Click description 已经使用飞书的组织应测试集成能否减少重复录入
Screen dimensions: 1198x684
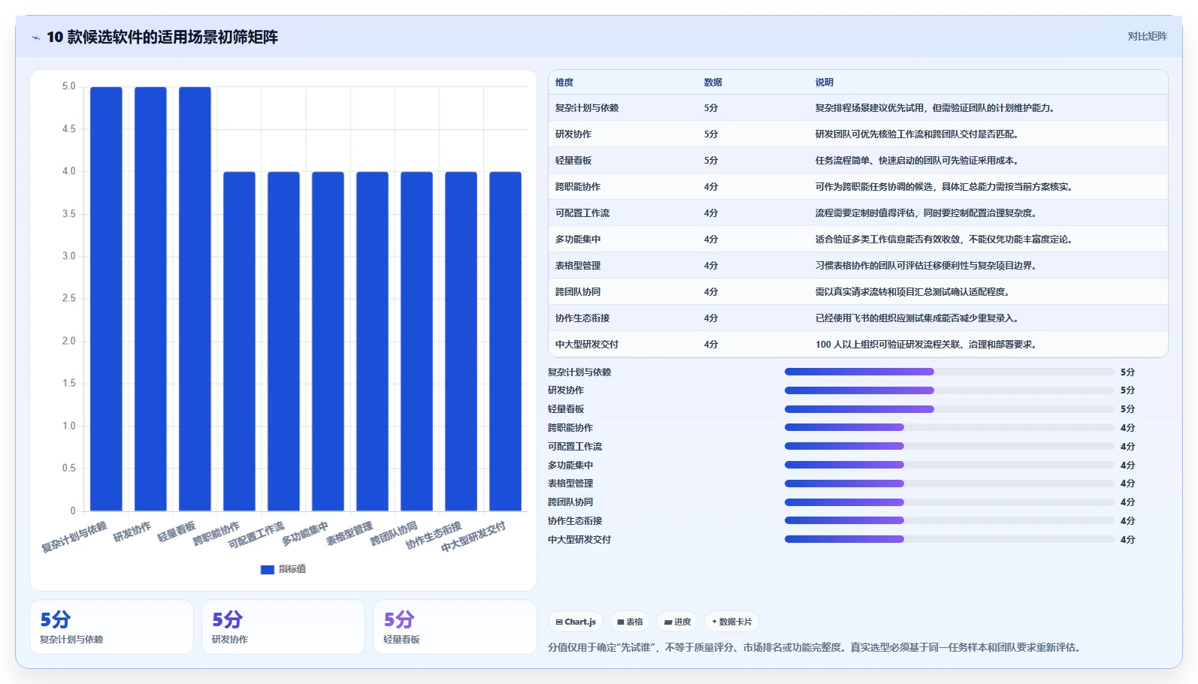click(x=917, y=318)
